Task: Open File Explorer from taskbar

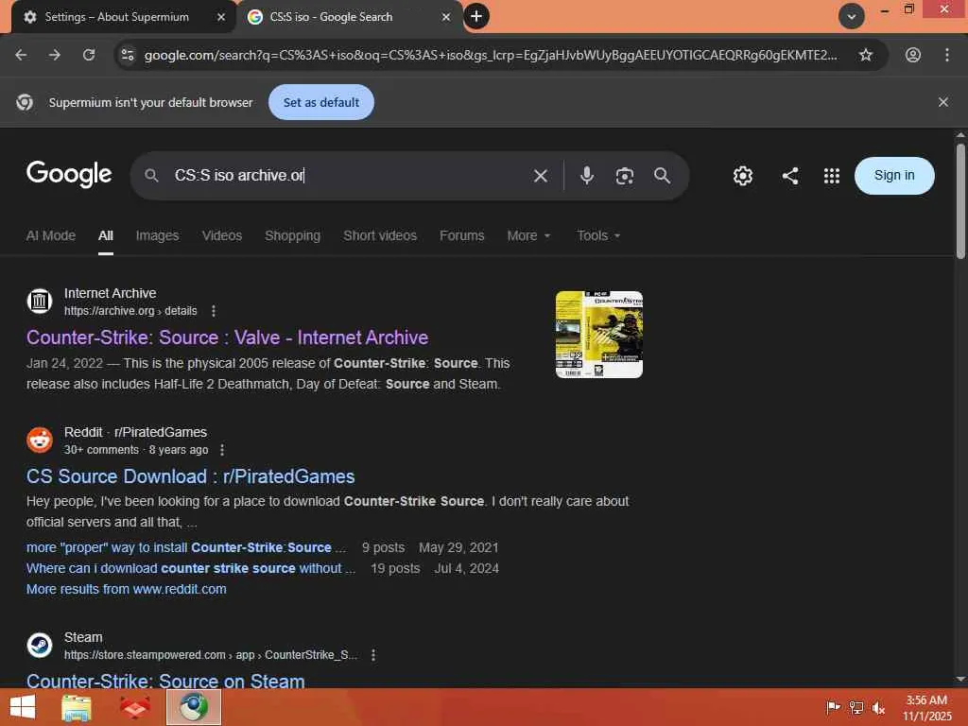Action: click(x=77, y=707)
